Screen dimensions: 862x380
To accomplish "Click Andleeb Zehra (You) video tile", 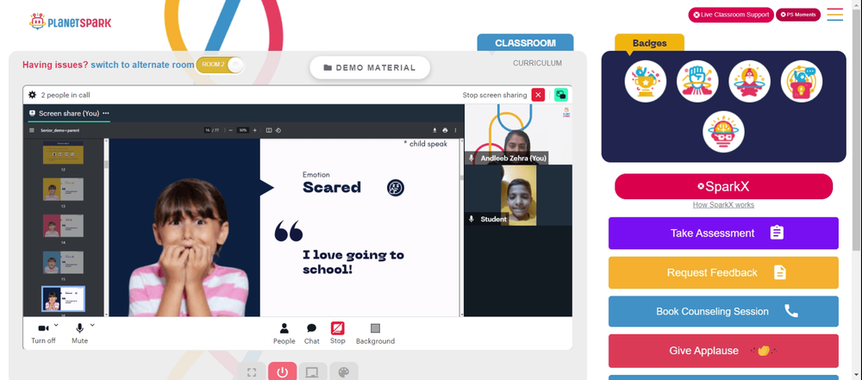I will click(x=518, y=134).
